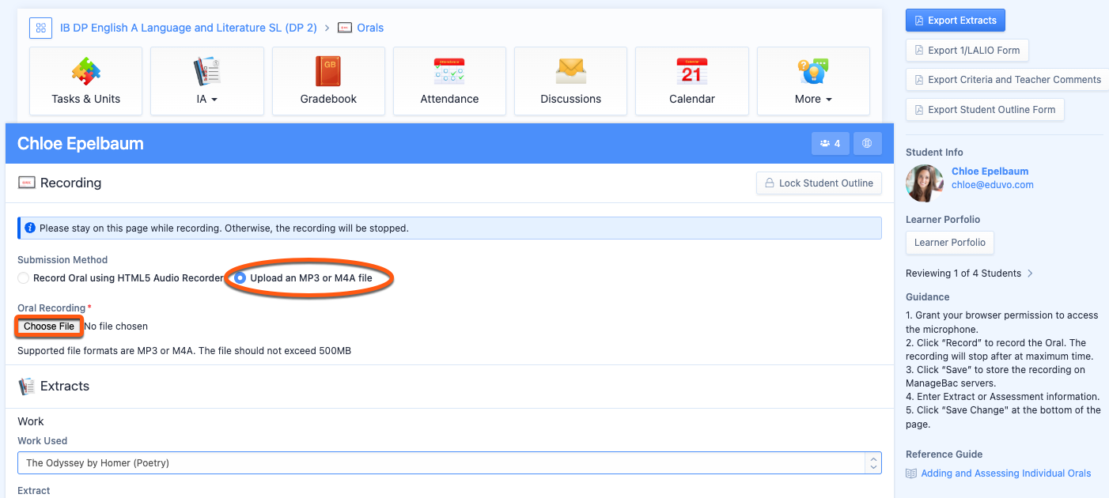Open the Gradebook book icon
The height and width of the screenshot is (498, 1109).
[x=328, y=72]
